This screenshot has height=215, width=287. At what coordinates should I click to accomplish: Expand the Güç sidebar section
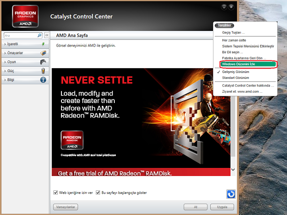(25, 71)
